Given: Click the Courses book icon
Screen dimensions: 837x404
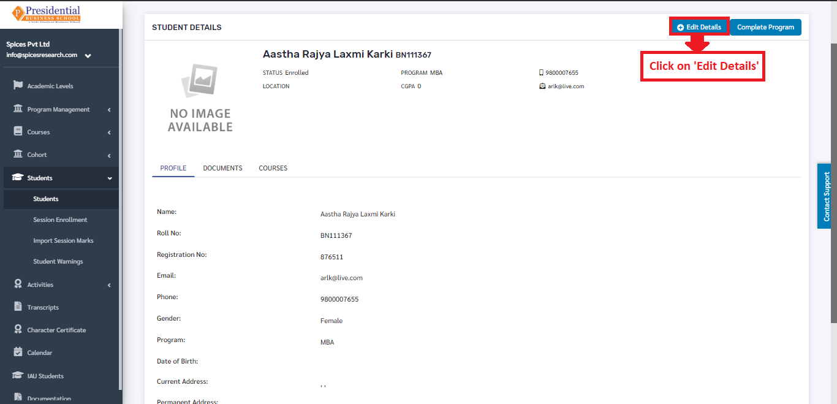Looking at the screenshot, I should (x=18, y=131).
